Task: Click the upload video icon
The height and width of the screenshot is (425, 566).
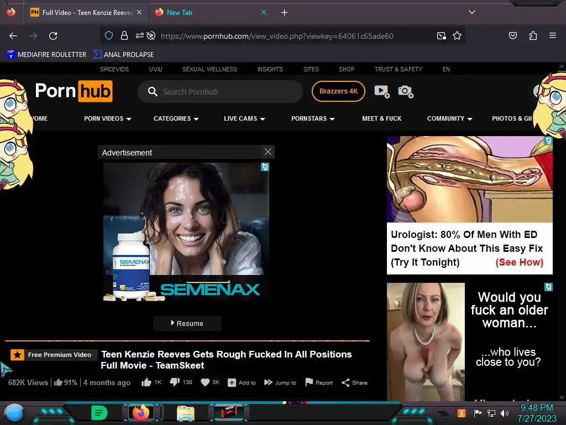Action: [x=382, y=91]
